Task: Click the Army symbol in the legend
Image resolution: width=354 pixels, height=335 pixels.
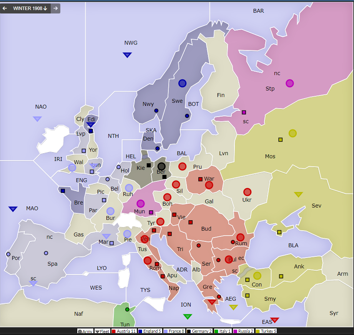Action: pyautogui.click(x=80, y=332)
